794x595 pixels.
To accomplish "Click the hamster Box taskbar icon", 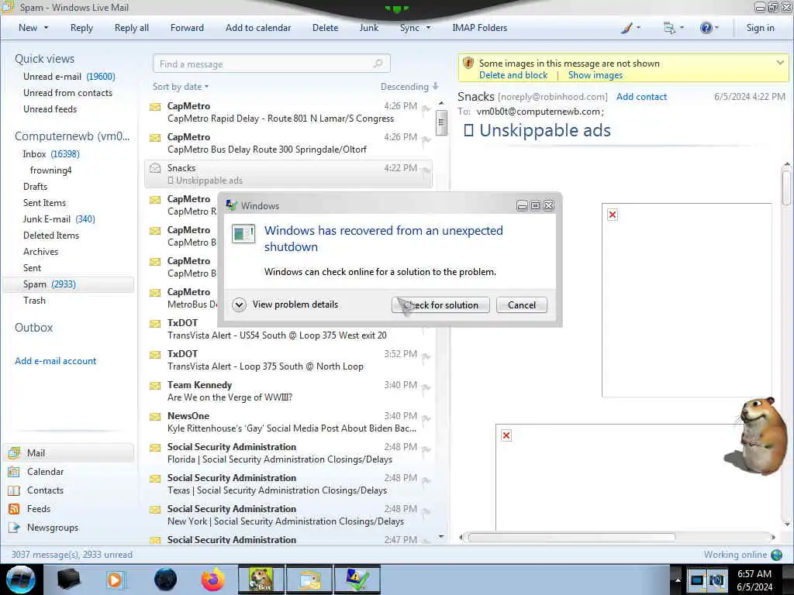I will 261,580.
